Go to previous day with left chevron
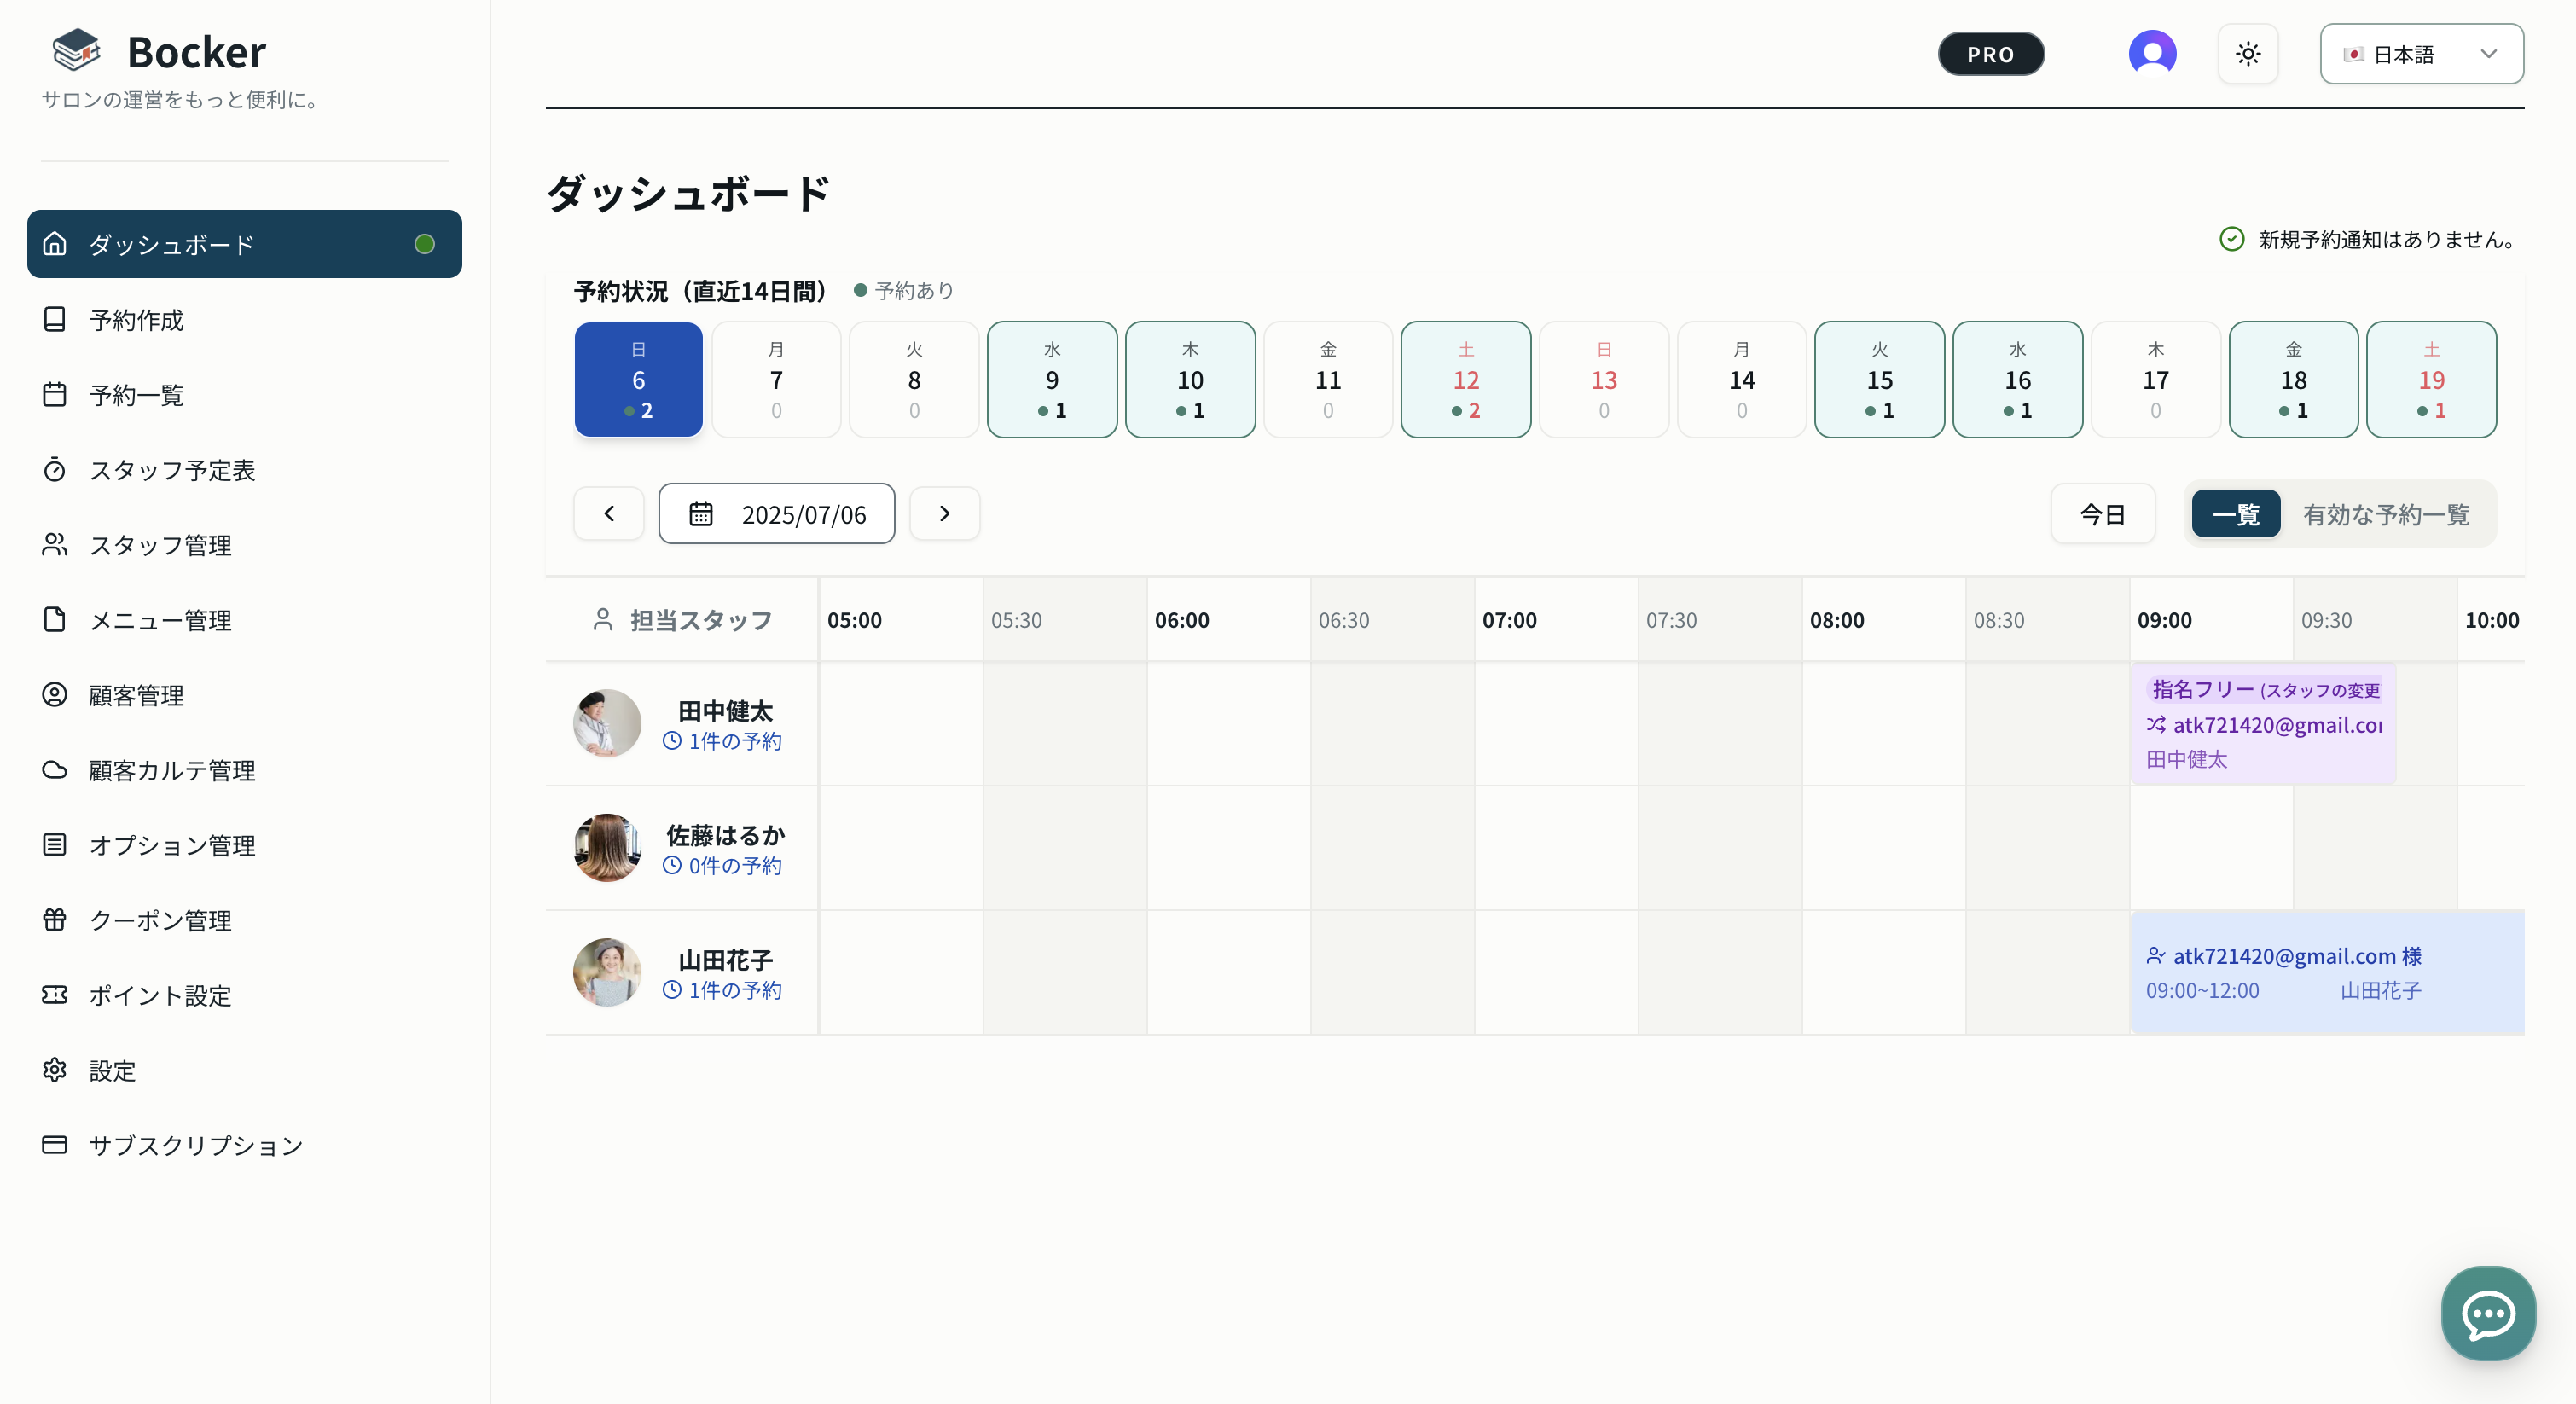 609,514
